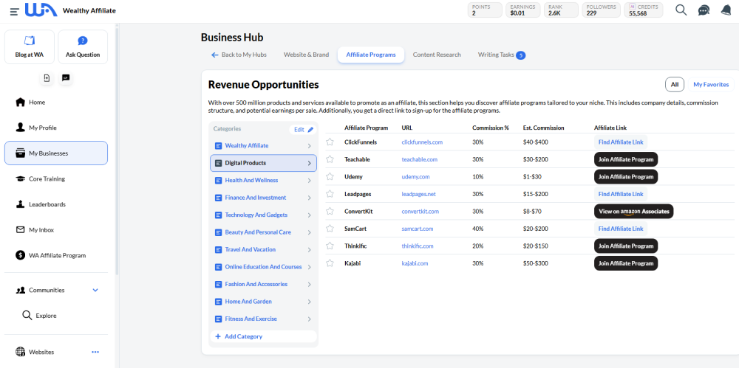Click the pencil icon next to Edit categories

click(x=310, y=129)
